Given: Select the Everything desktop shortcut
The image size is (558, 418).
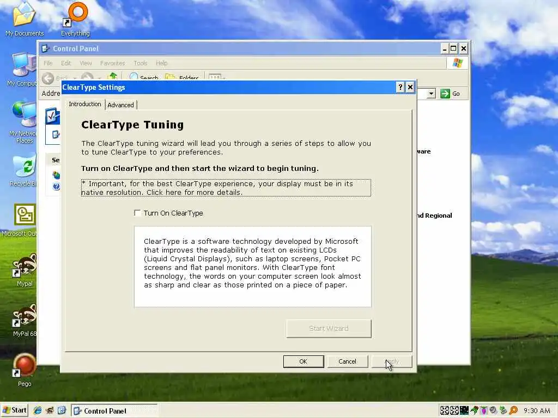Looking at the screenshot, I should [x=75, y=19].
